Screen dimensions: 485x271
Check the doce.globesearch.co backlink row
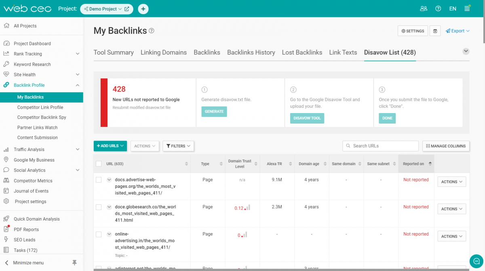(98, 207)
